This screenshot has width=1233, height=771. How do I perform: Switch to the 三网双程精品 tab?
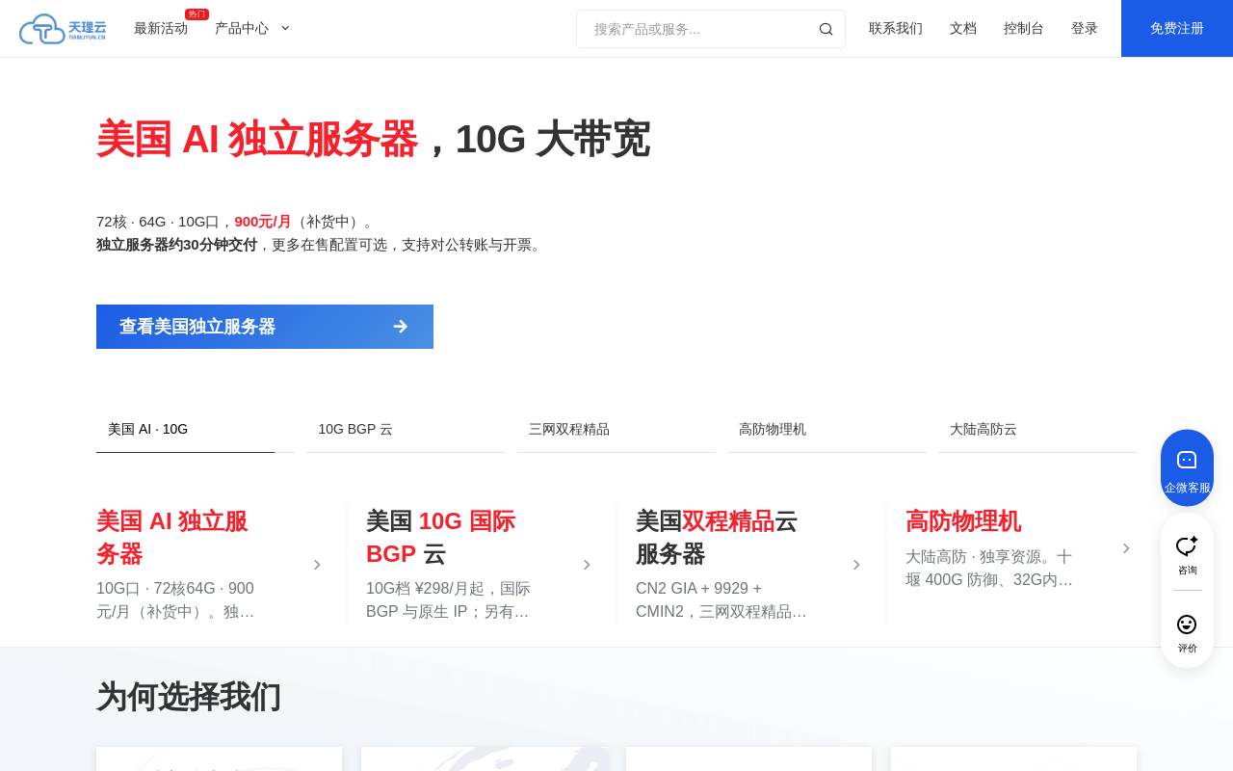[616, 430]
